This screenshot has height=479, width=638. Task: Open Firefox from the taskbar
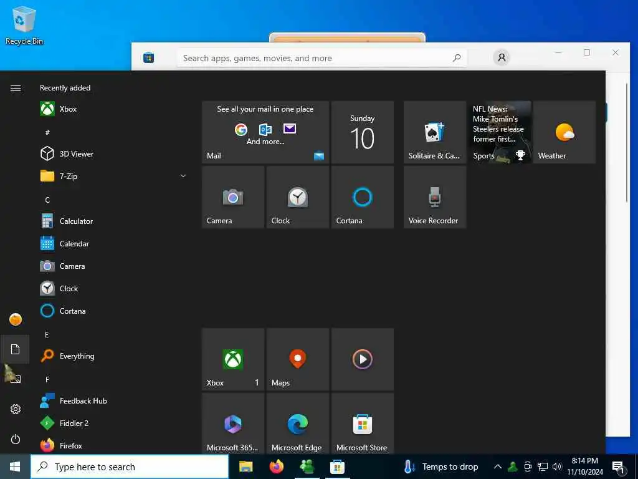click(276, 467)
